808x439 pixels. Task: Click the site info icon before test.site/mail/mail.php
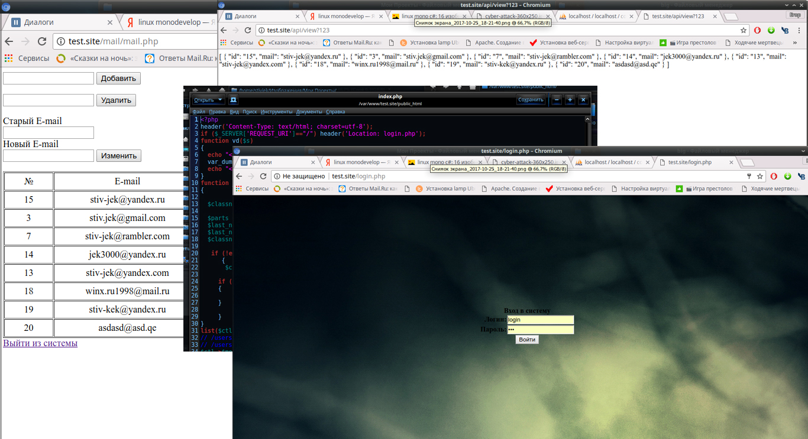[x=60, y=41]
